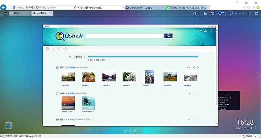Screen dimensions: 261x138
Task: Open the QTS main menu hamburger icon
Action: [x=5, y=13]
